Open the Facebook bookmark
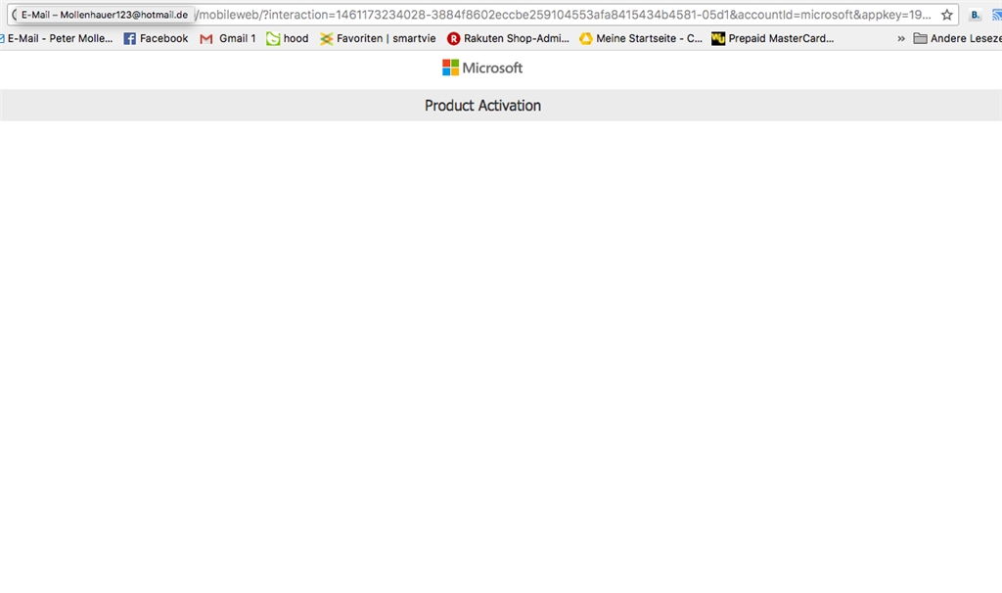 pyautogui.click(x=156, y=38)
